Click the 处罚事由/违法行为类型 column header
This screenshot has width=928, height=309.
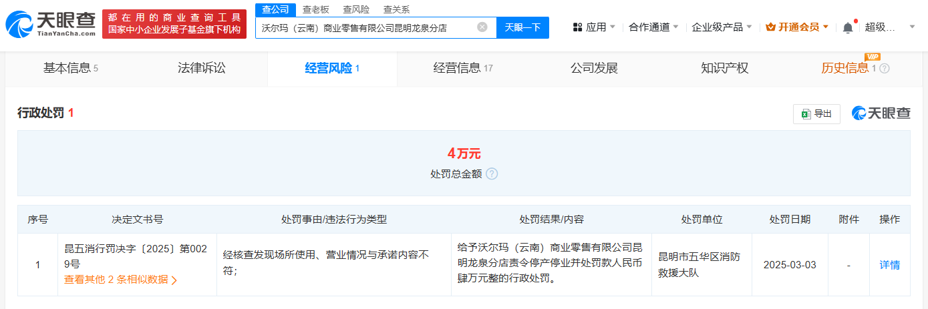334,219
